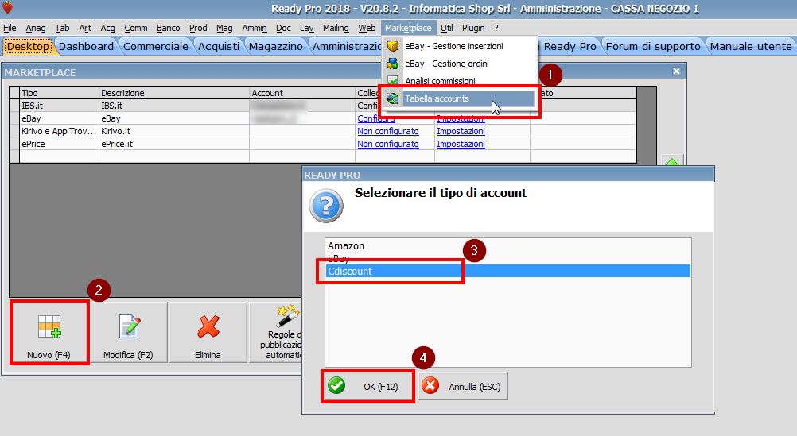Switch to the Magazzino tab
This screenshot has width=797, height=436.
(x=276, y=46)
